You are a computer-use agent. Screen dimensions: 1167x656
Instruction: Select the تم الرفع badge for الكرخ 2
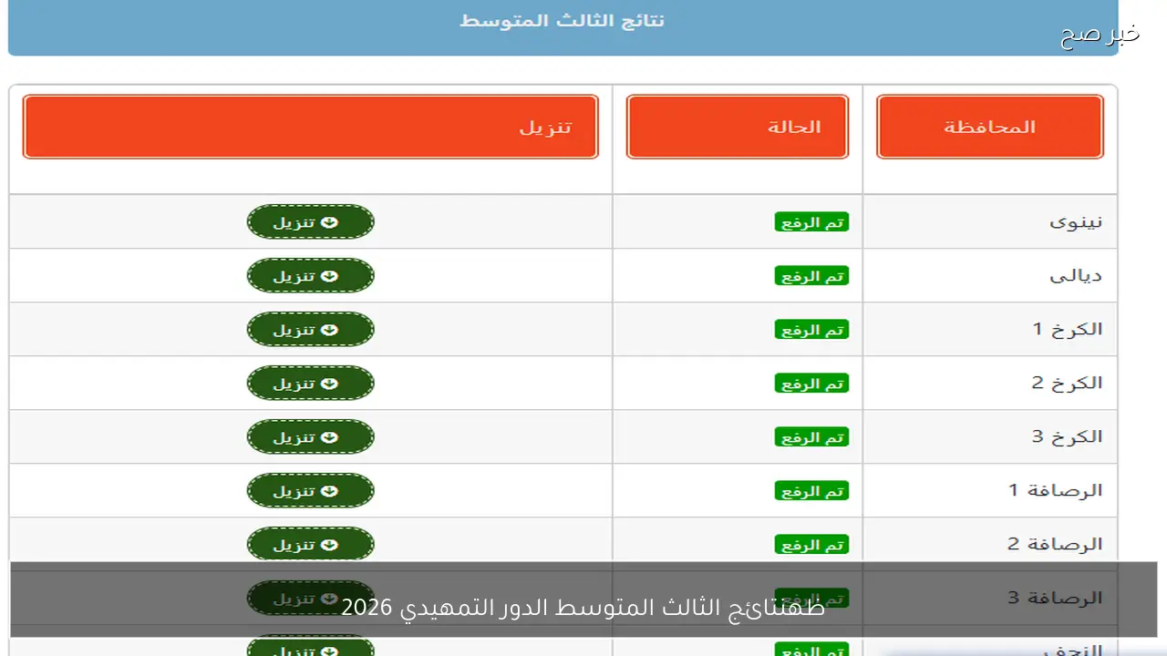(811, 383)
